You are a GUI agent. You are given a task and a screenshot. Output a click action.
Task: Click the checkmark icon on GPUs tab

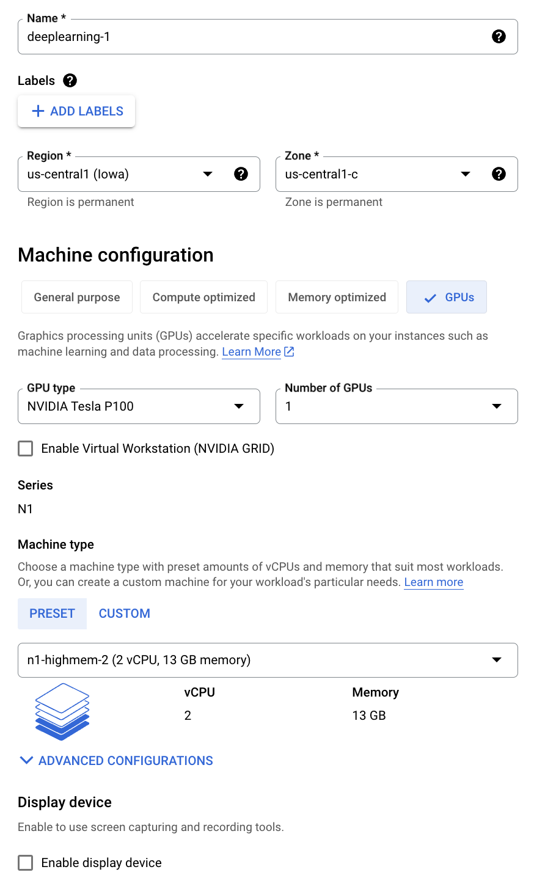pyautogui.click(x=430, y=298)
